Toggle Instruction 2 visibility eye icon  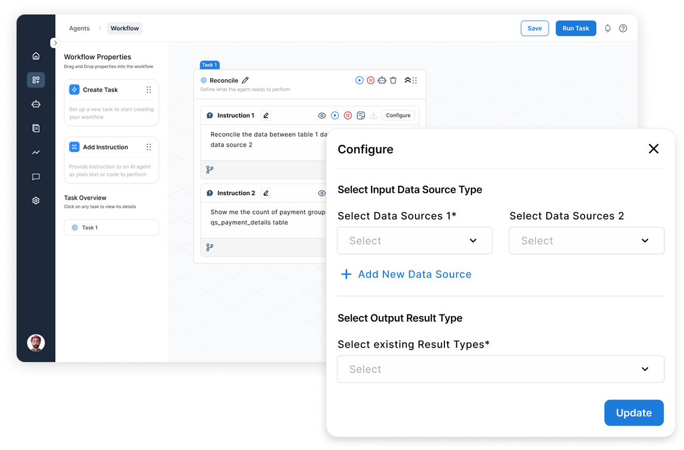[322, 193]
